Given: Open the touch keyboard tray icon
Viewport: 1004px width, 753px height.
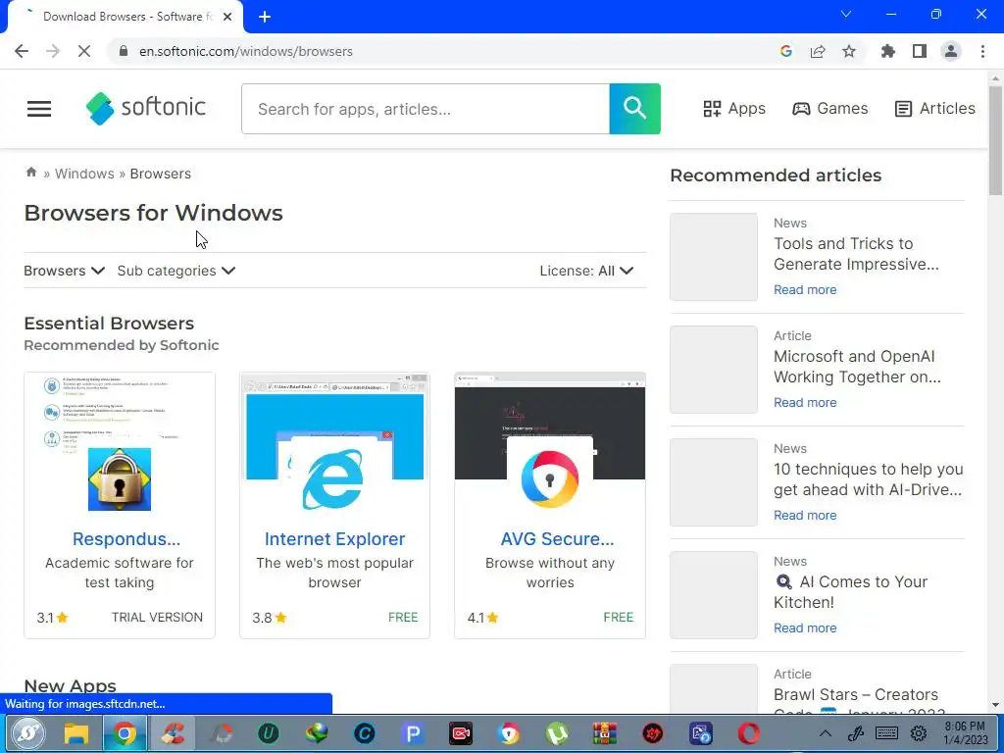Looking at the screenshot, I should 886,733.
